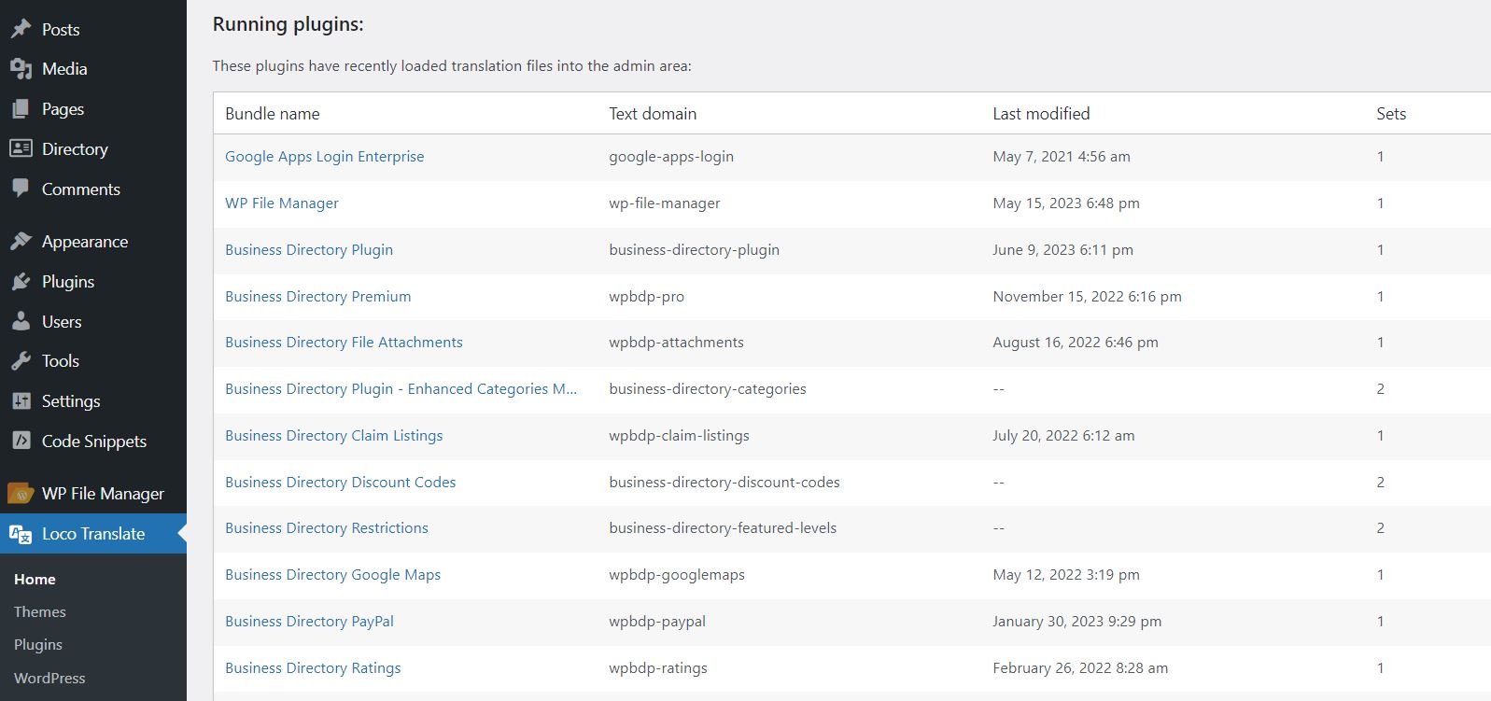Viewport: 1491px width, 701px height.
Task: Click the date June 9, 2023 6:11 pm
Action: pyautogui.click(x=1062, y=250)
